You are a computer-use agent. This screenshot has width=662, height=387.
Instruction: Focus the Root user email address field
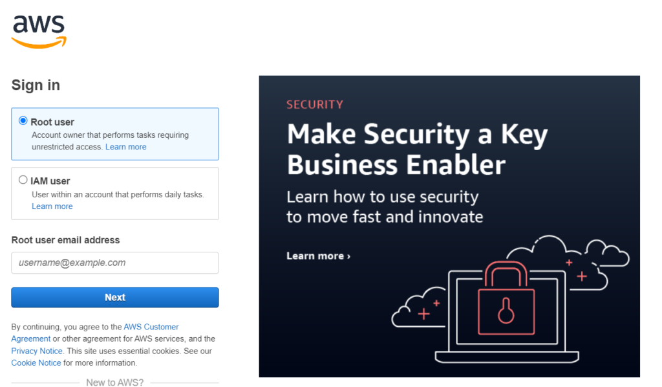coord(115,263)
